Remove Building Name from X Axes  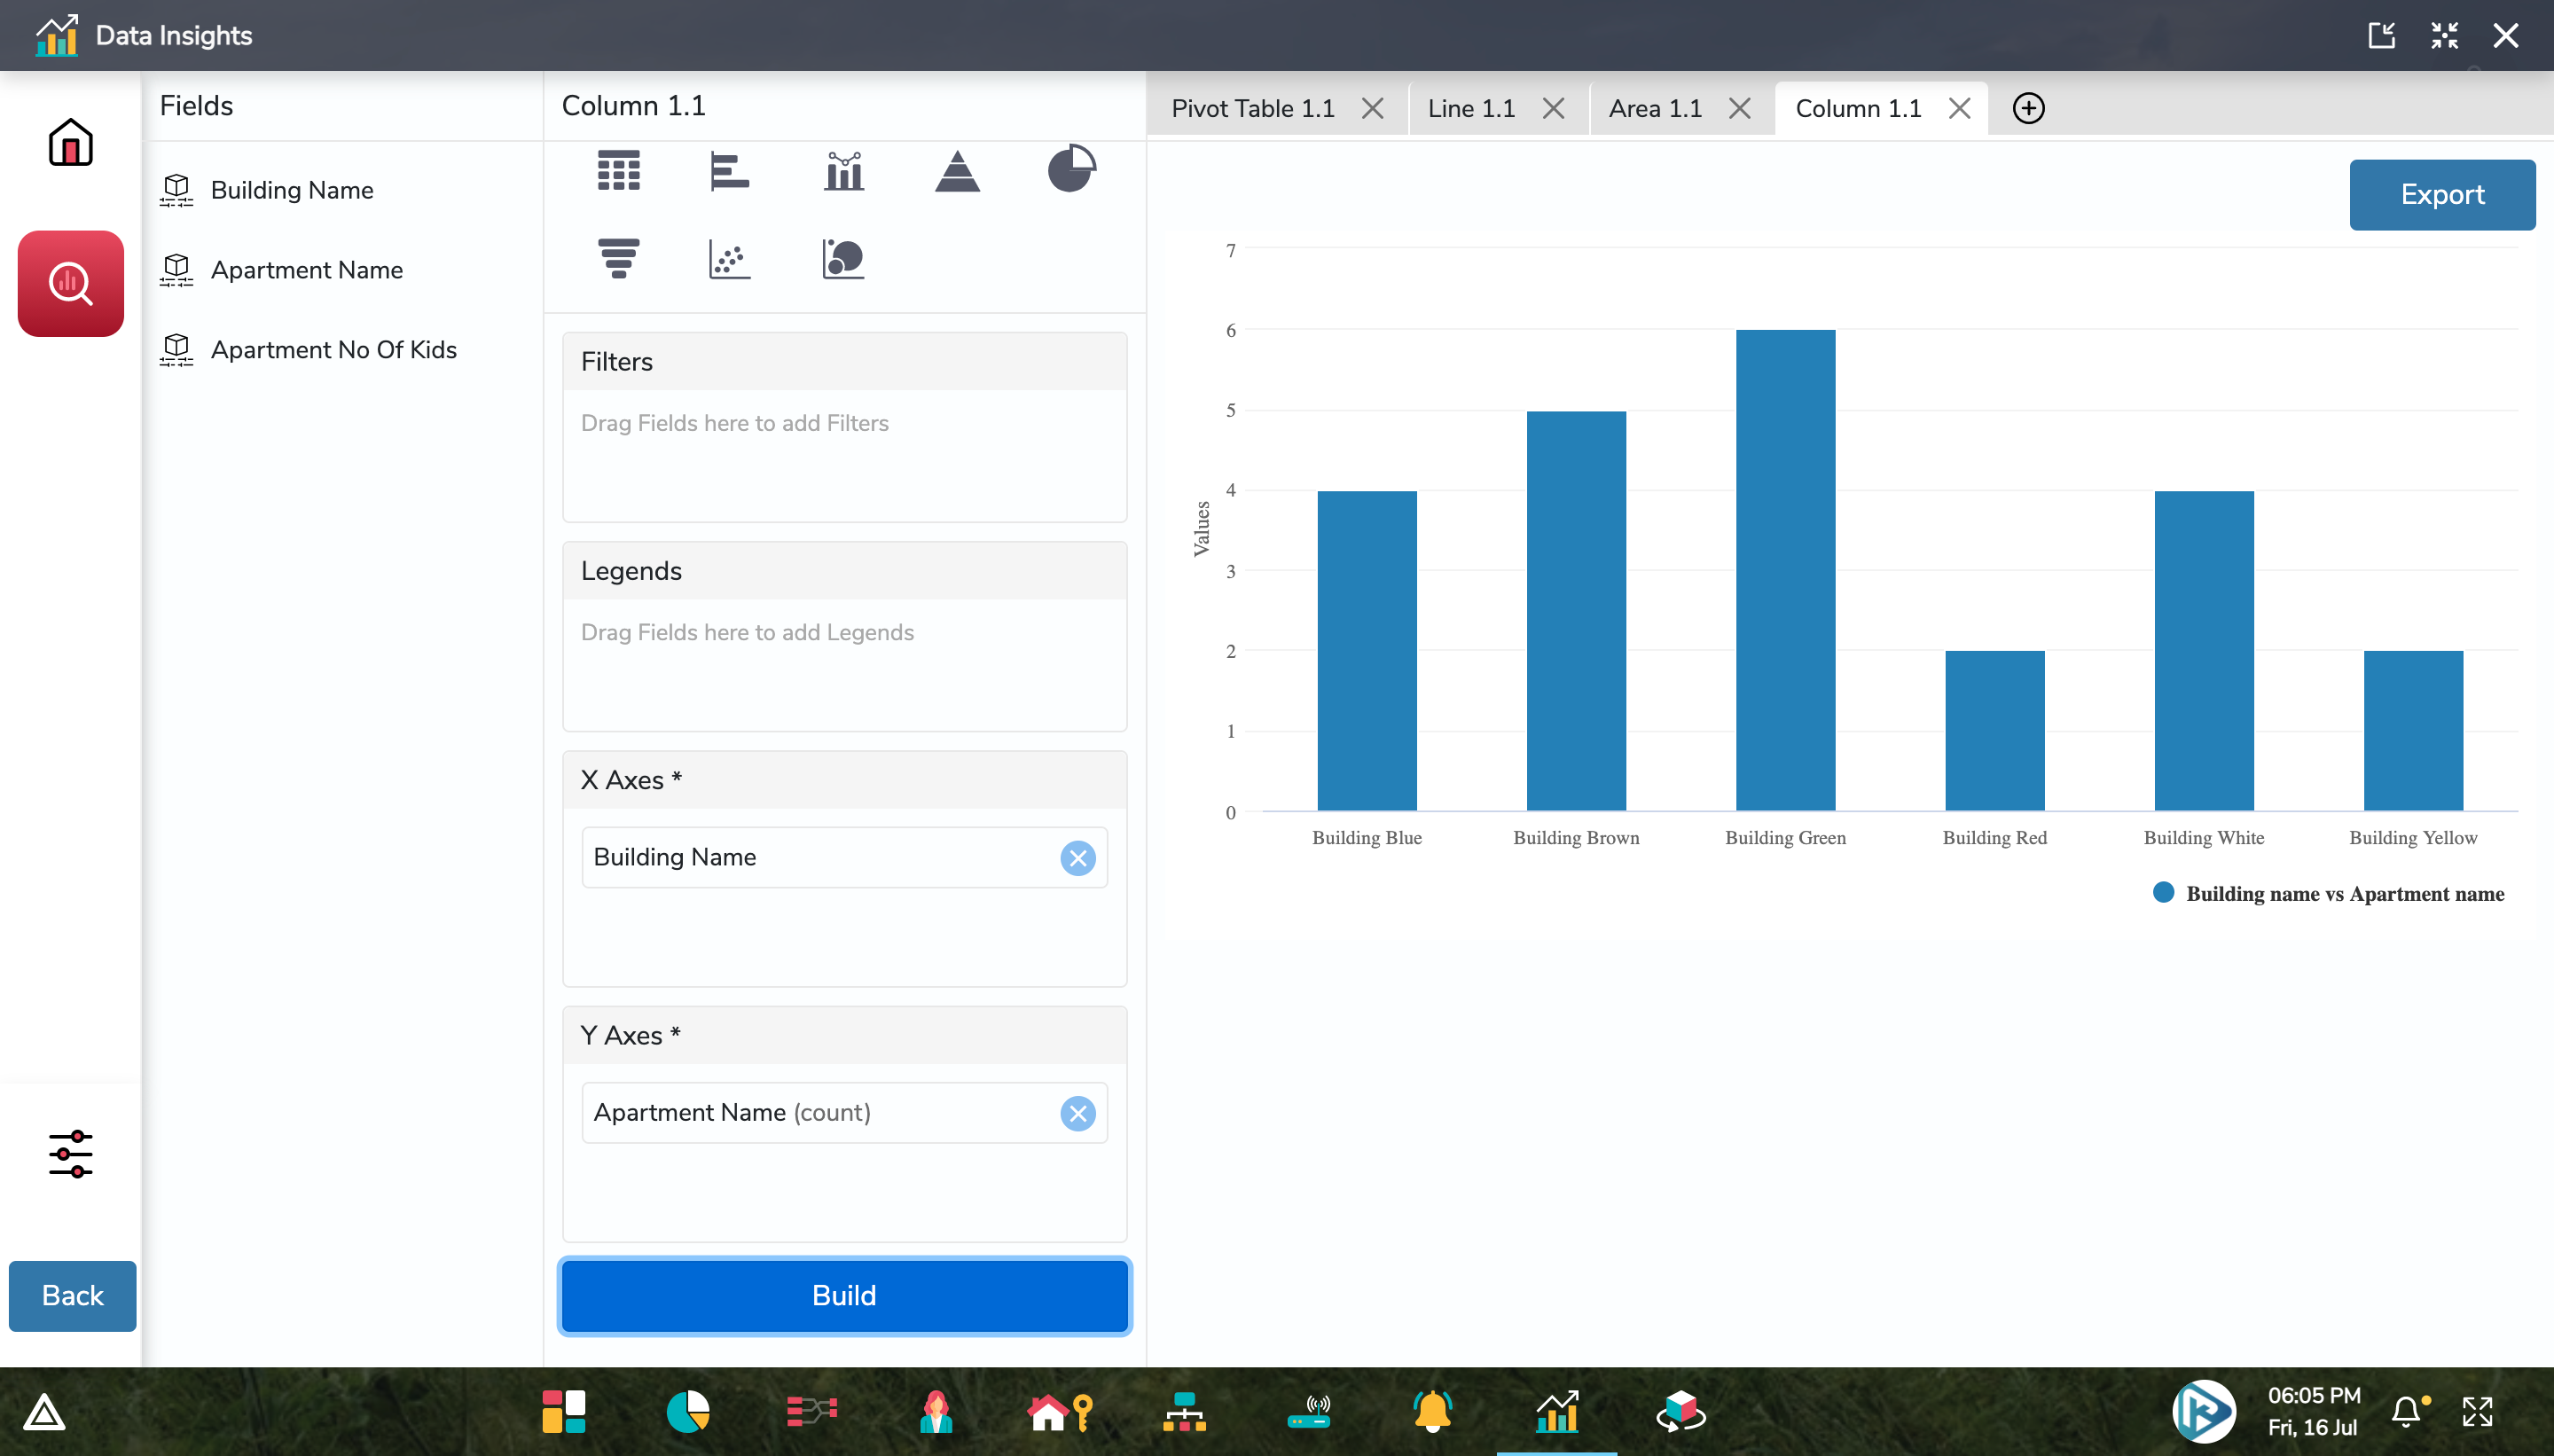coord(1077,858)
